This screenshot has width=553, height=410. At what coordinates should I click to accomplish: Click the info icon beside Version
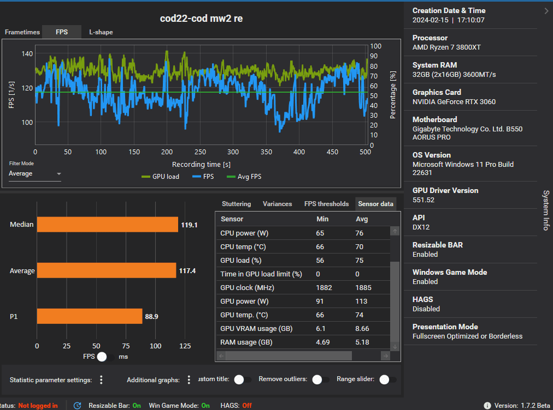coord(487,406)
